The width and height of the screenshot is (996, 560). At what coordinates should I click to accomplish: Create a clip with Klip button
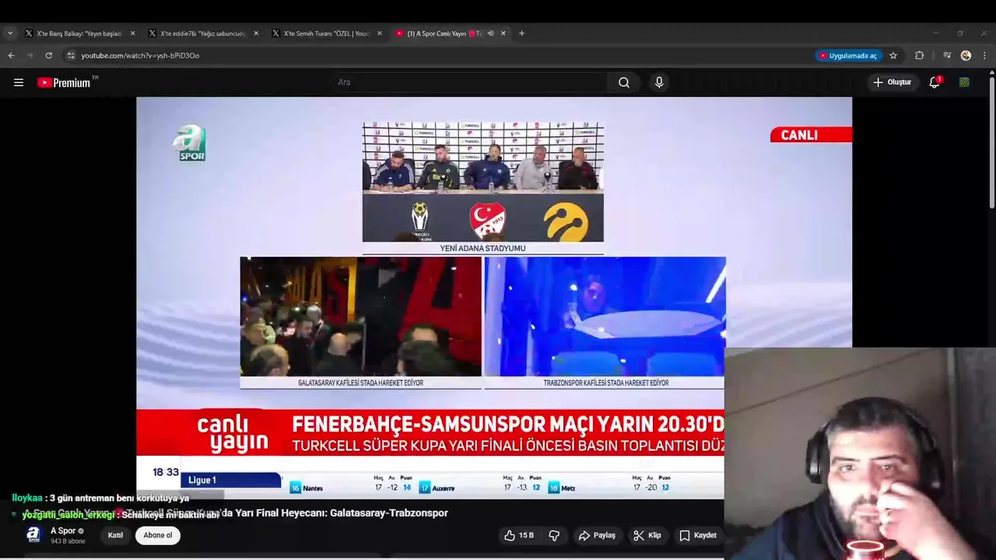pyautogui.click(x=647, y=535)
